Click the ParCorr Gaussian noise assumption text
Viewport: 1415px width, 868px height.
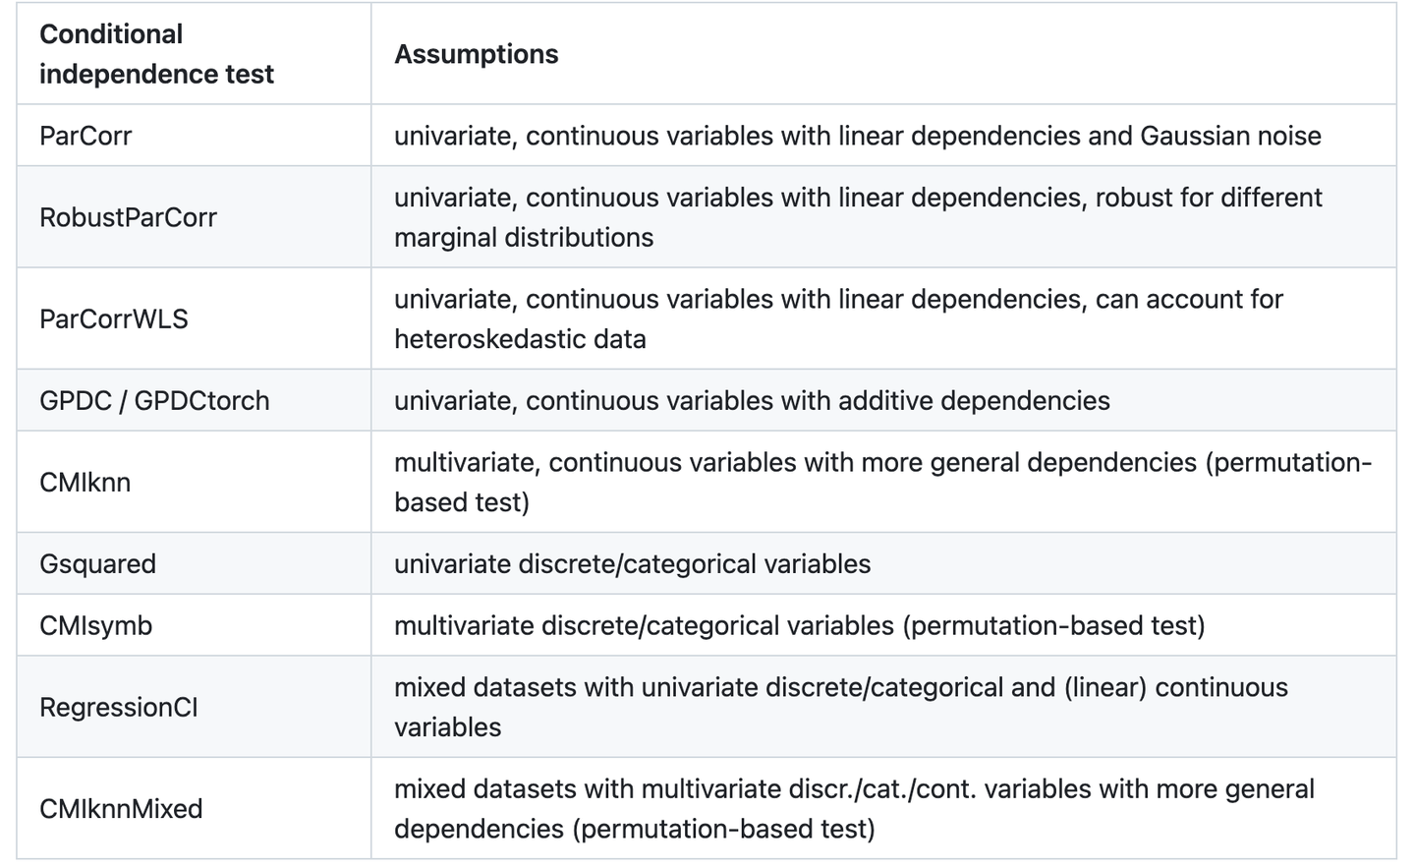coord(857,136)
